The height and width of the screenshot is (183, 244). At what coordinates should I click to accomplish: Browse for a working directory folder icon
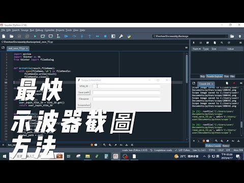pyautogui.click(x=232, y=36)
